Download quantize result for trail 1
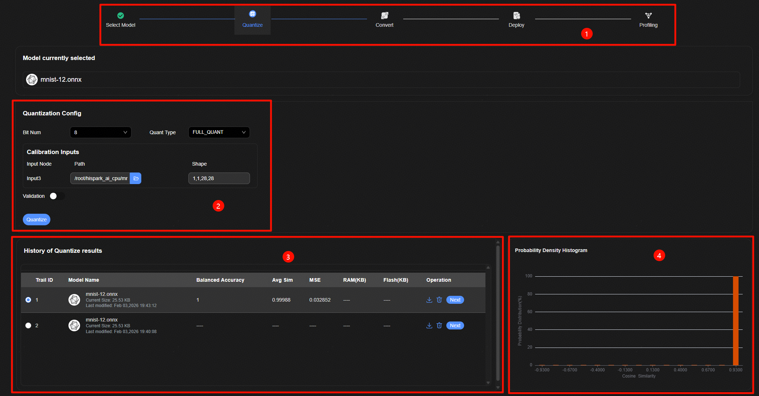Screen dimensions: 759x396 pos(429,300)
